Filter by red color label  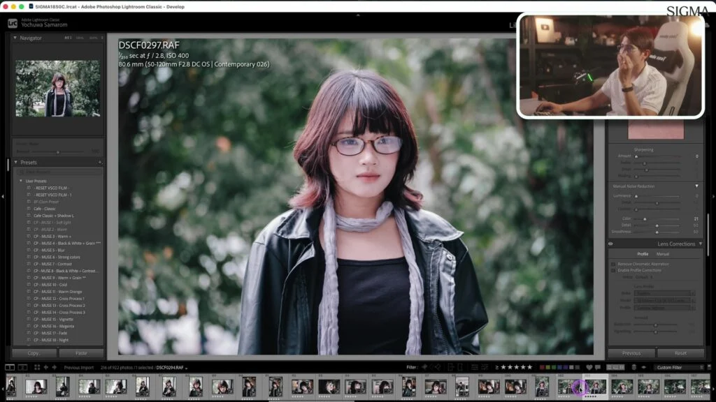(542, 367)
